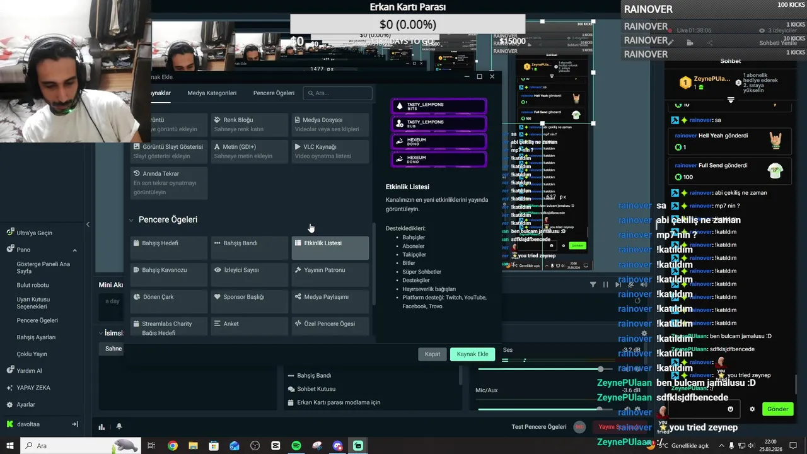
Task: Collapse the left sidebar with arrow
Action: [x=88, y=224]
